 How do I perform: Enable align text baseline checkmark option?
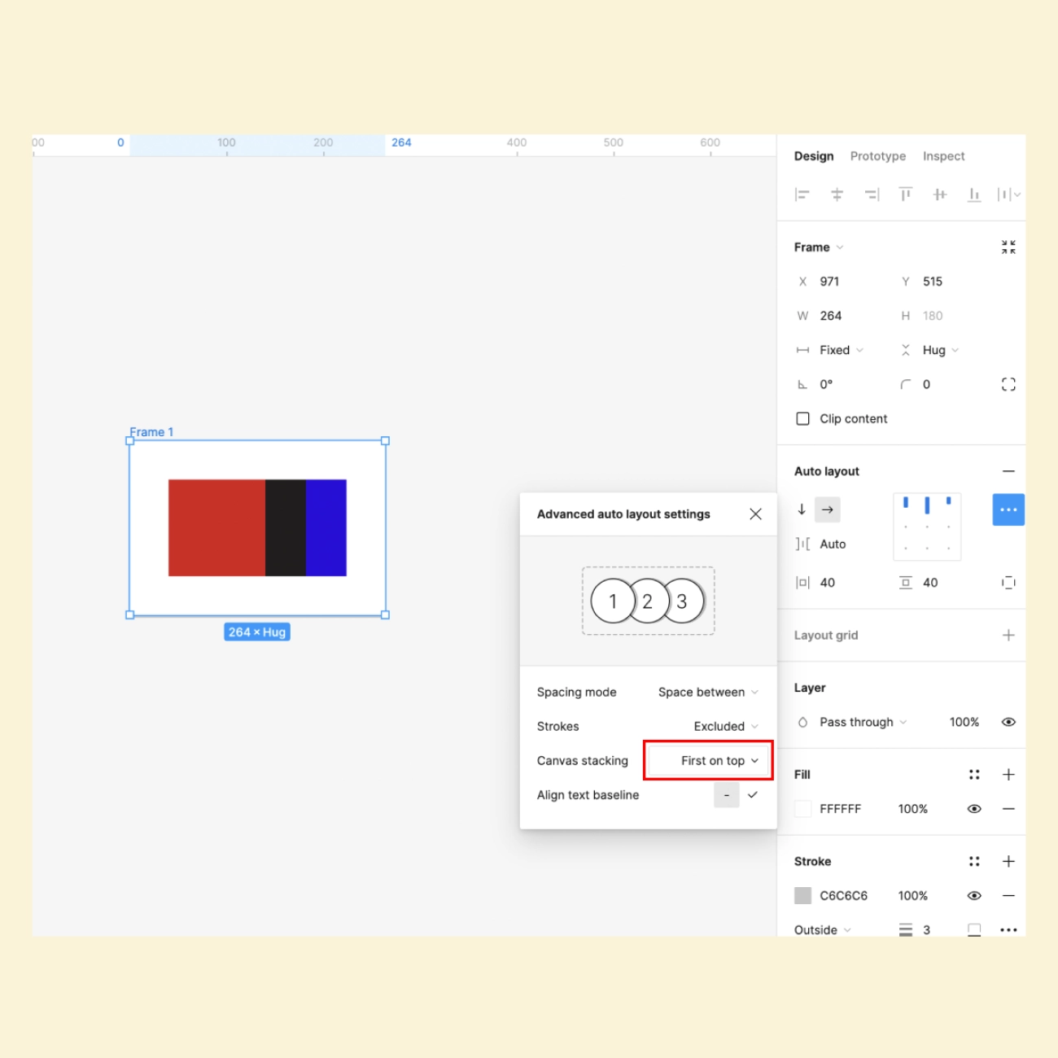point(753,795)
